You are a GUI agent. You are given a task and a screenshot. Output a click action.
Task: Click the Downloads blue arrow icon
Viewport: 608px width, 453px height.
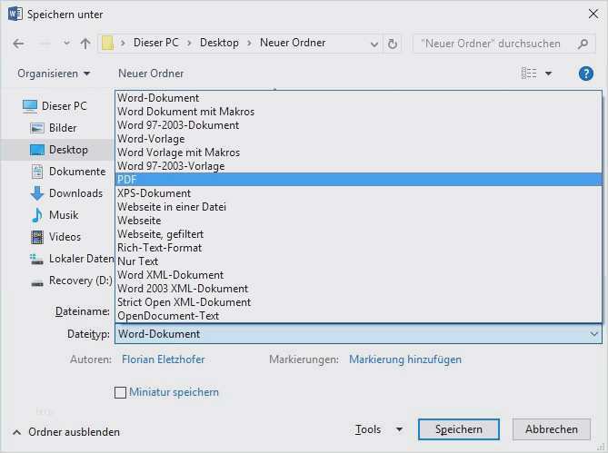pos(37,193)
